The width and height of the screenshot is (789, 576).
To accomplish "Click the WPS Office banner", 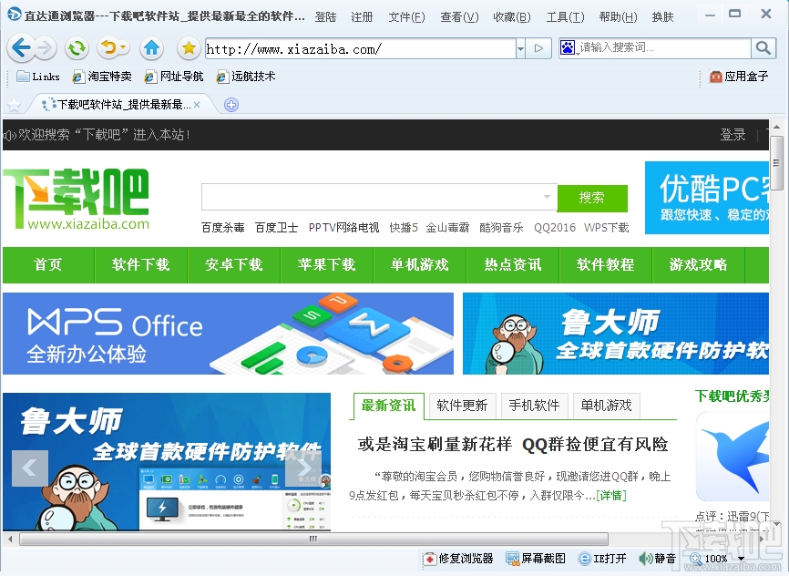I will pyautogui.click(x=228, y=334).
